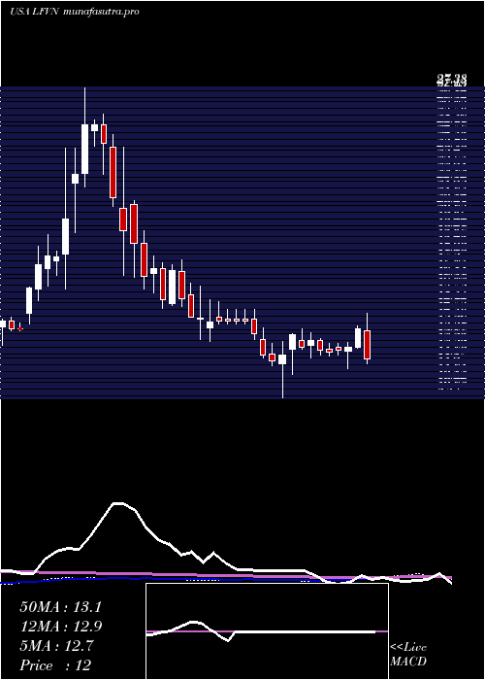The width and height of the screenshot is (485, 680).
Task: Click the 'Price : 12' value
Action: click(55, 665)
